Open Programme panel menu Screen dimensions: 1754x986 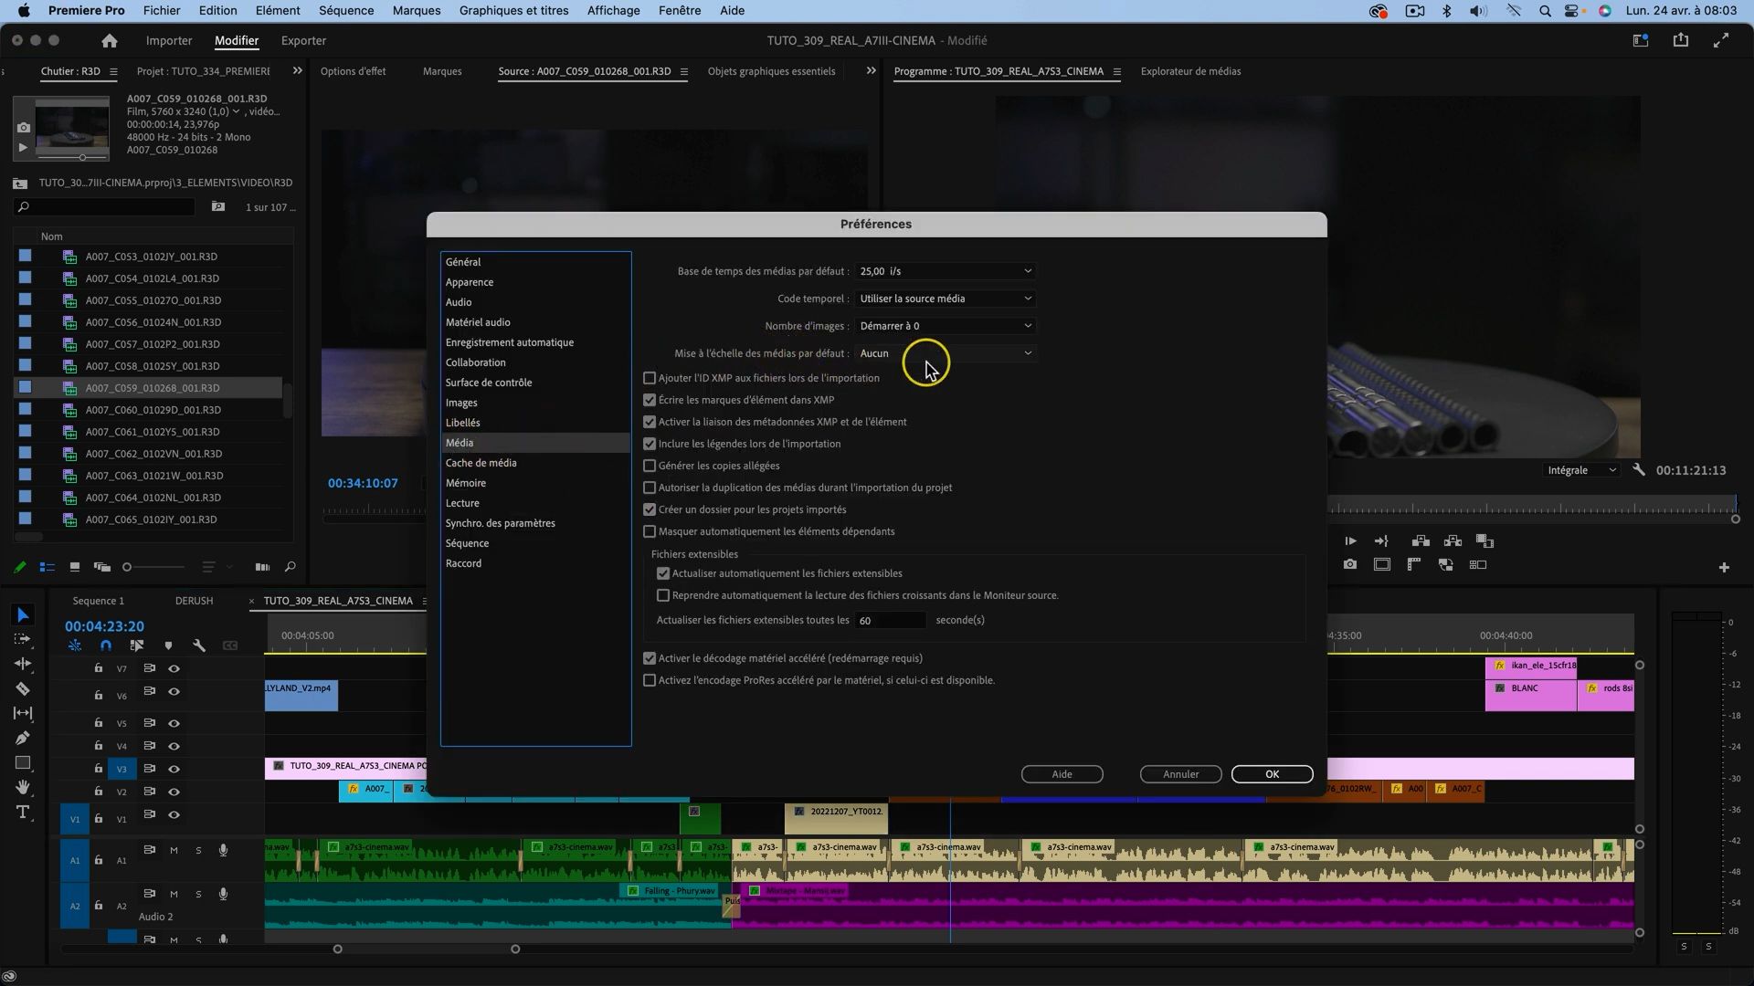(x=1116, y=71)
